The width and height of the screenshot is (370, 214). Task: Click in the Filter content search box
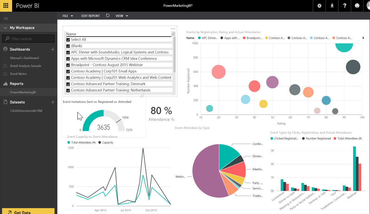pyautogui.click(x=28, y=39)
